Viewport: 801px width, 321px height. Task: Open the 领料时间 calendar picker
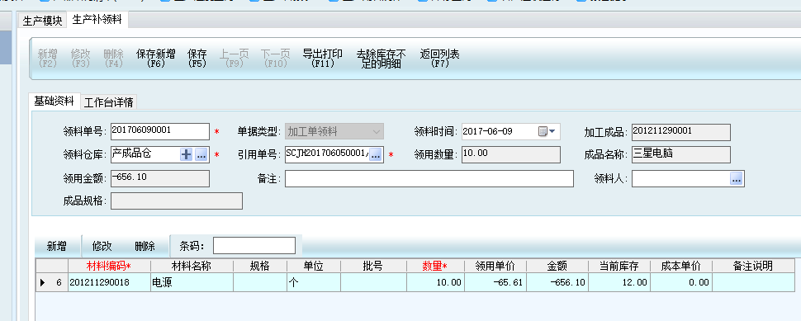coord(547,132)
